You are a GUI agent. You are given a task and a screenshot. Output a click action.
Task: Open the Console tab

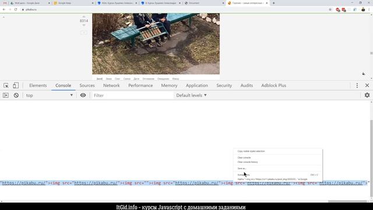pos(64,86)
